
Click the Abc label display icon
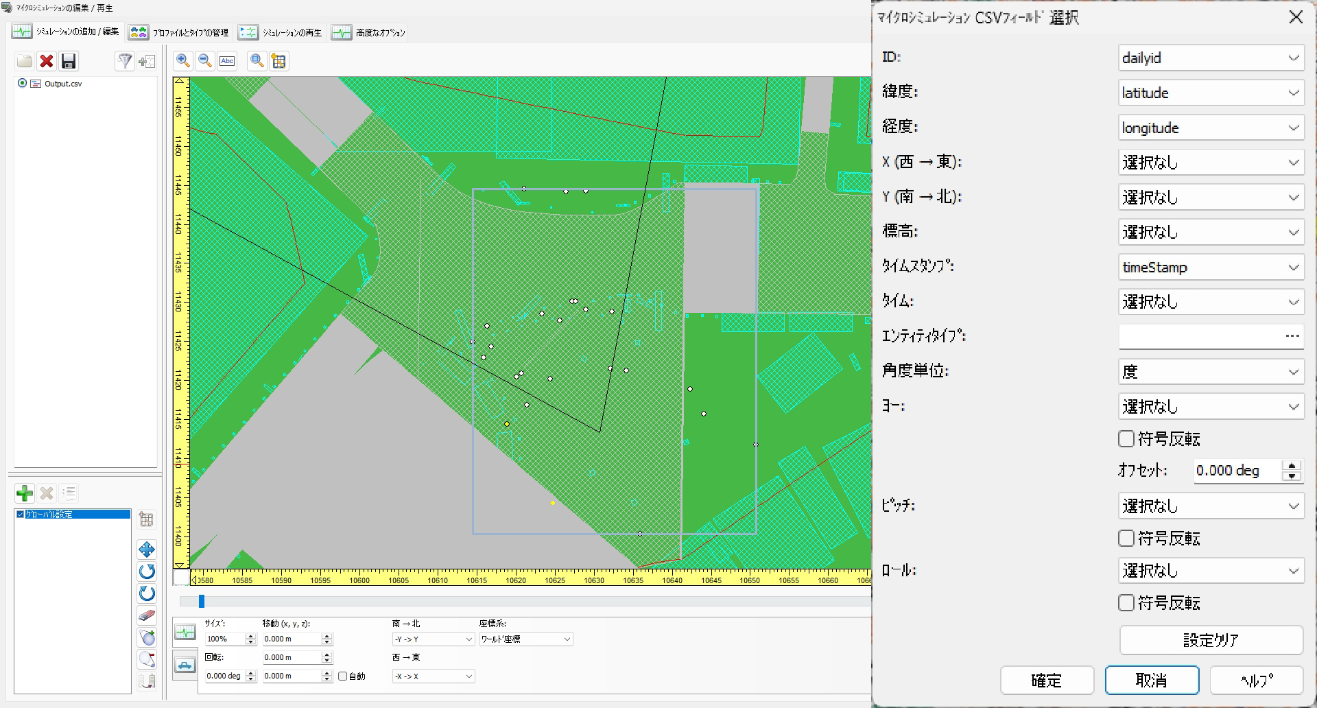coord(227,61)
